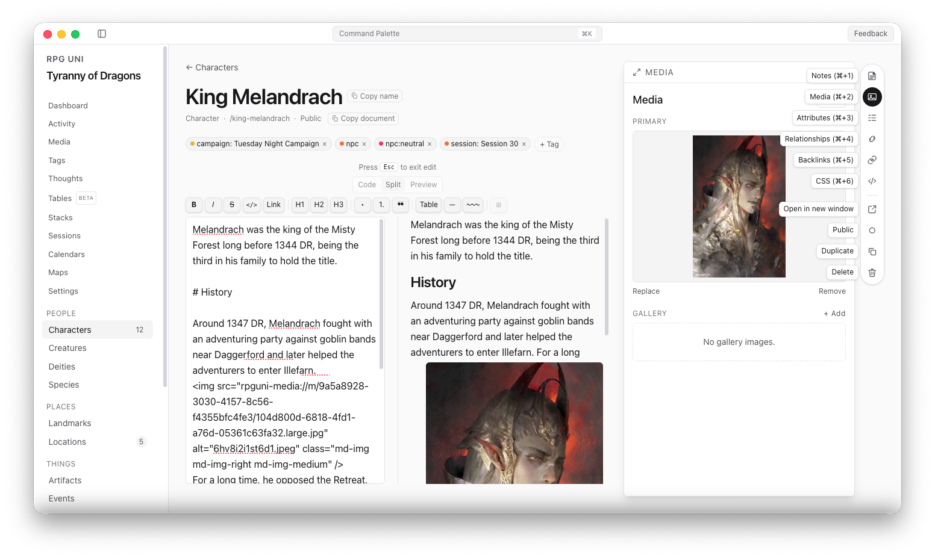Go back to Characters breadcrumb
The width and height of the screenshot is (935, 558).
[212, 67]
